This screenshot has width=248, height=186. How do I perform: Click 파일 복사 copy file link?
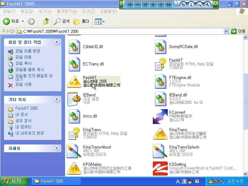[24, 64]
